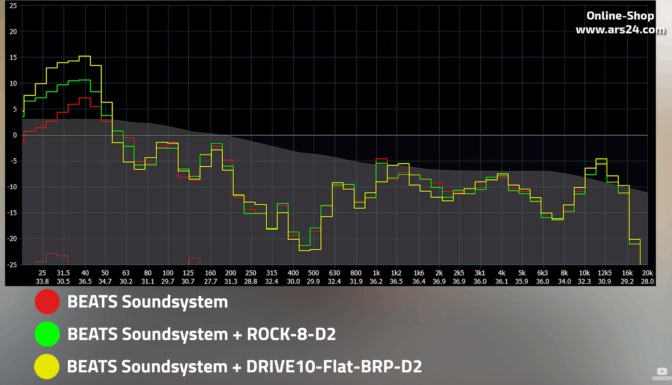Click the "20k" frequency band label
672x385 pixels.
point(647,273)
